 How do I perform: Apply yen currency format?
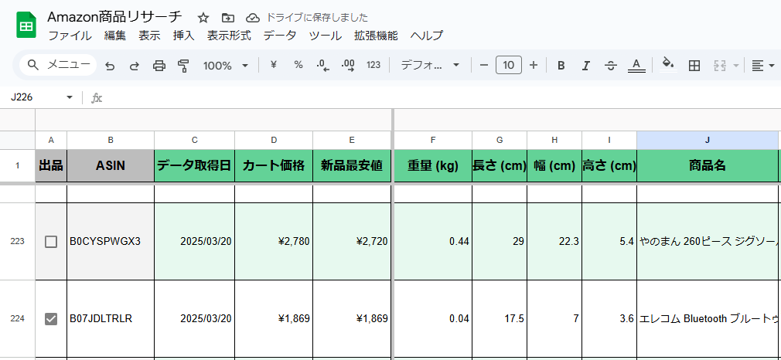click(x=274, y=65)
